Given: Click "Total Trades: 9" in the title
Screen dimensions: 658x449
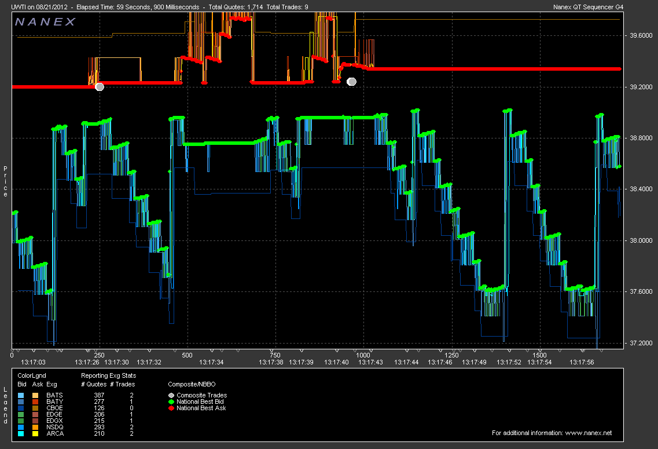Looking at the screenshot, I should click(x=288, y=7).
